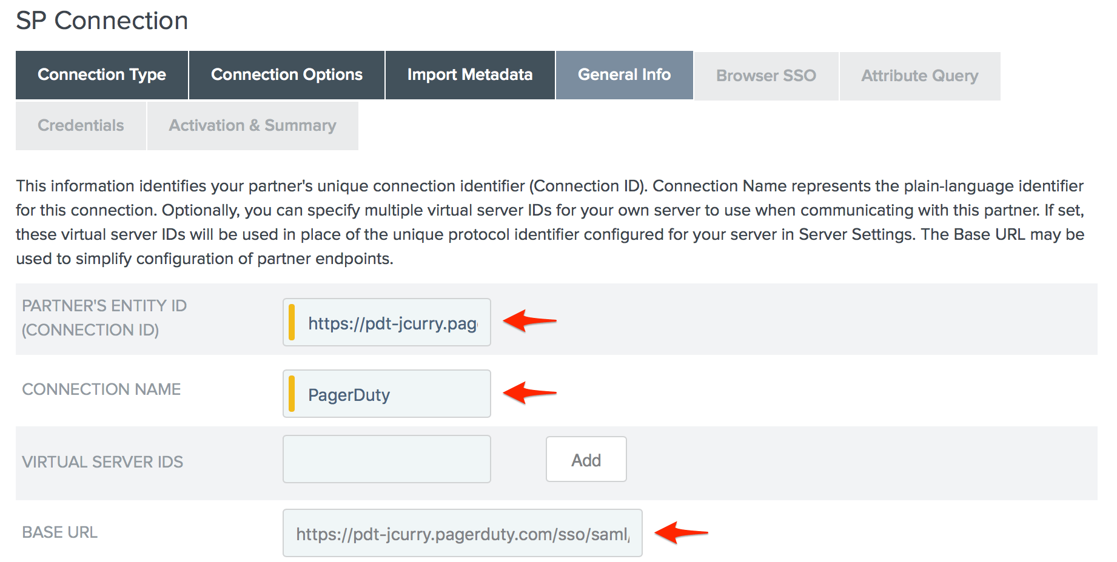Switch to the Attribute Query tab
This screenshot has height=562, width=1117.
click(x=919, y=76)
